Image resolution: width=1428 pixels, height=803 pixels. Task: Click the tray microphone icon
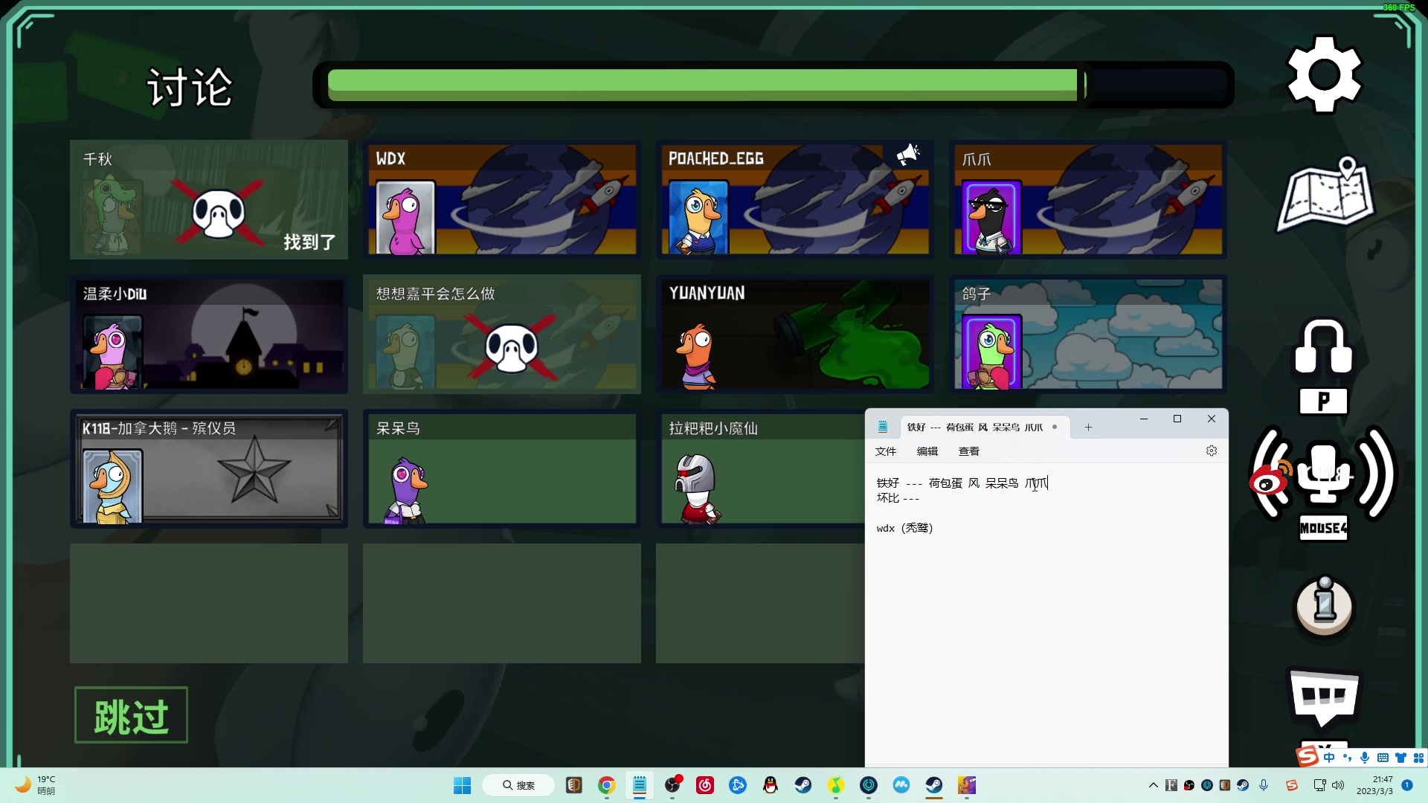[1264, 785]
